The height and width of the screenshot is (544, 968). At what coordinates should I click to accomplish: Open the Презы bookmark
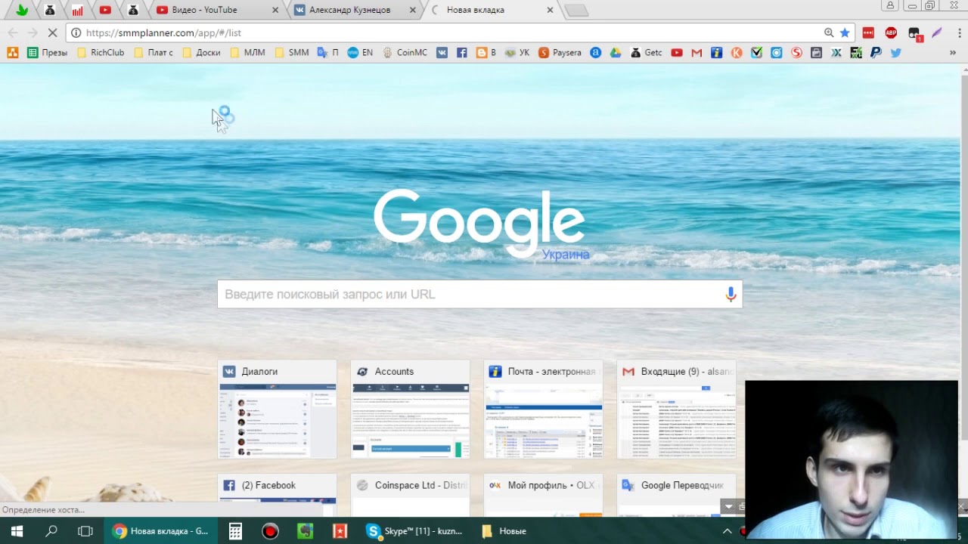point(47,52)
